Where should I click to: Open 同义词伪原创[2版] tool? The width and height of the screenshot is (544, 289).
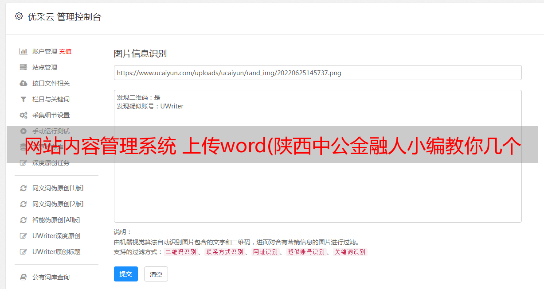tap(58, 204)
